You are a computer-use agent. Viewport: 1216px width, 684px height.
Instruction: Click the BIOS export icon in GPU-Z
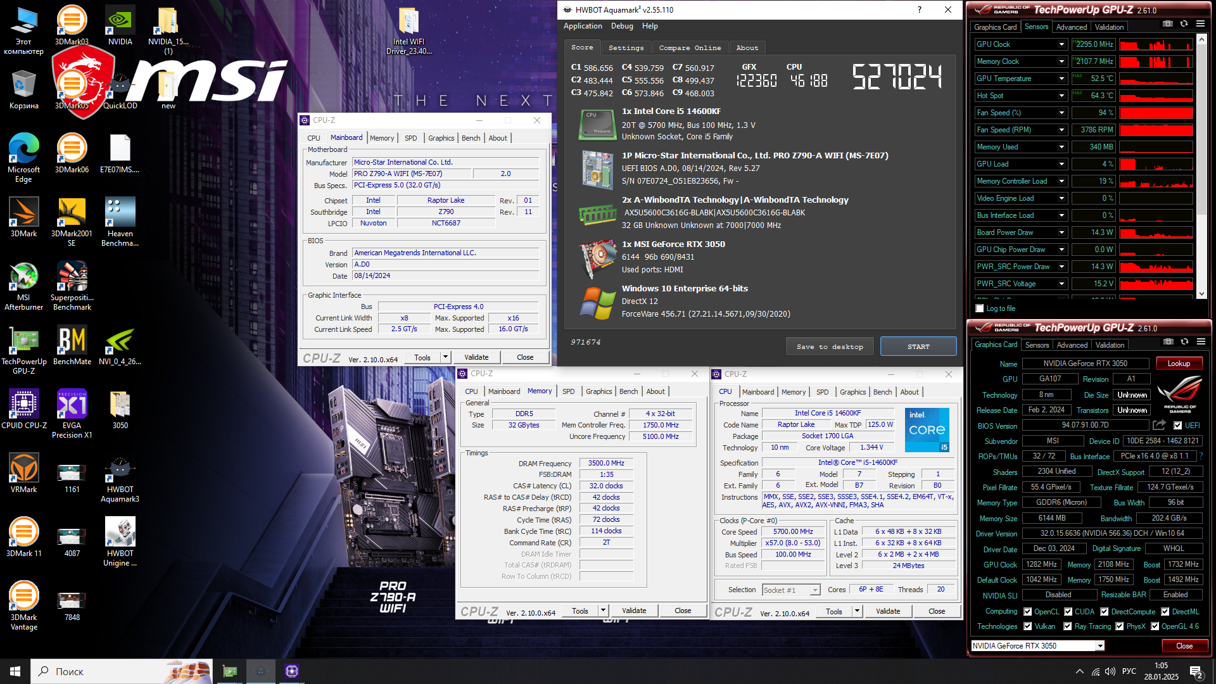click(x=1159, y=425)
